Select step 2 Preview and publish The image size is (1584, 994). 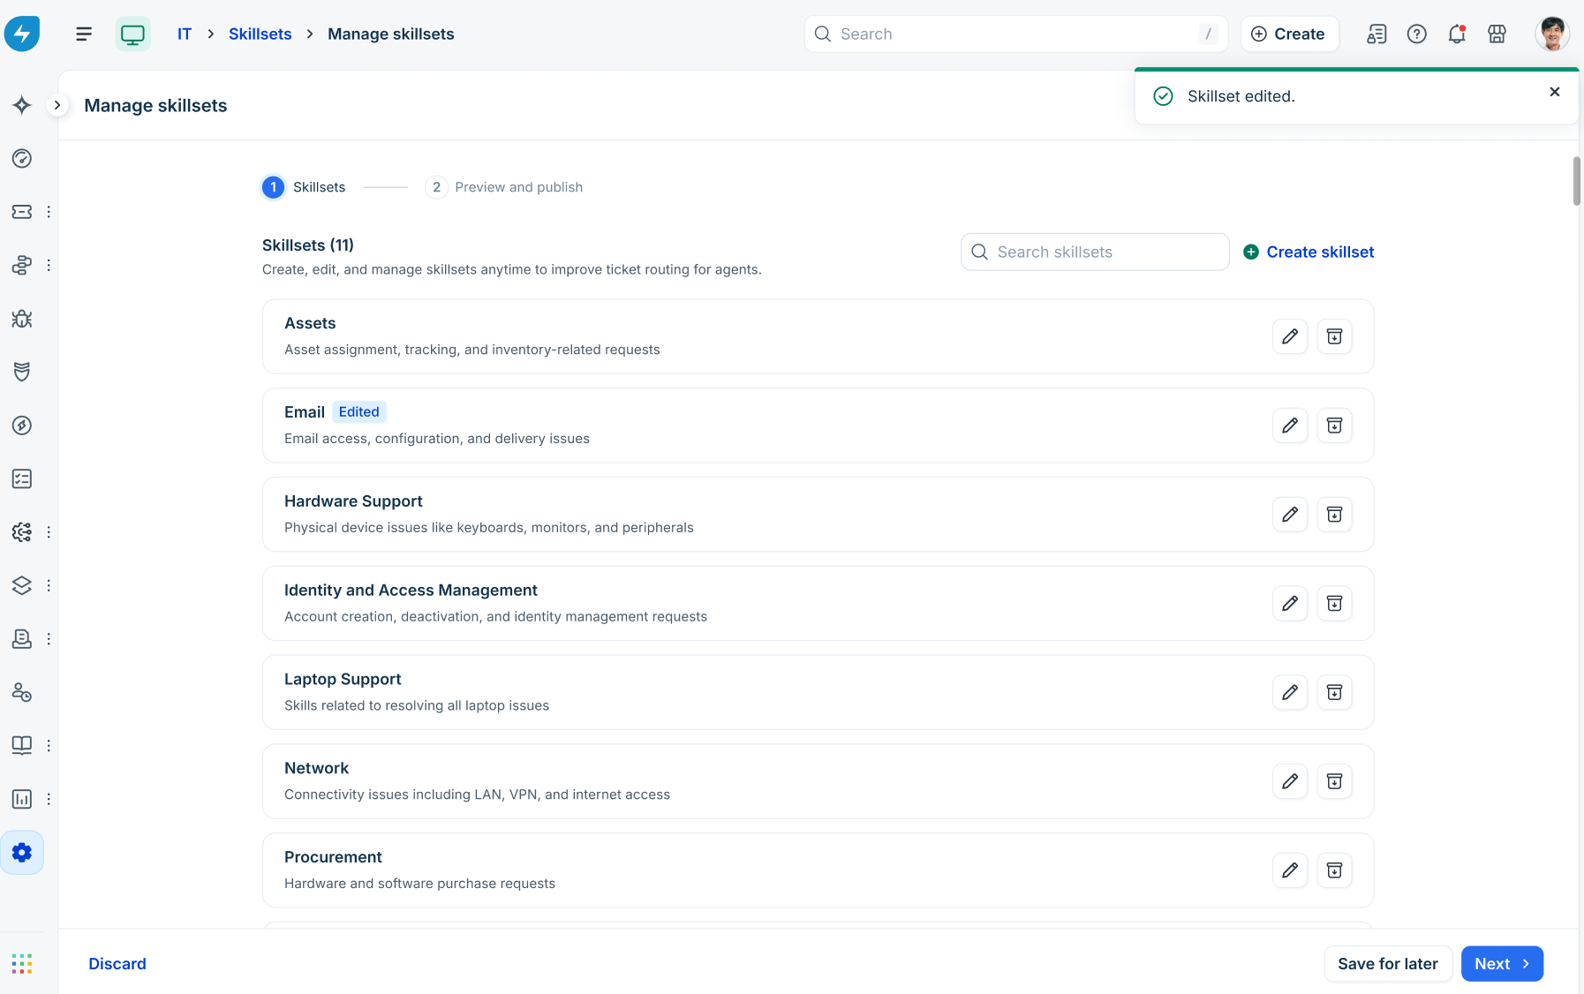504,187
